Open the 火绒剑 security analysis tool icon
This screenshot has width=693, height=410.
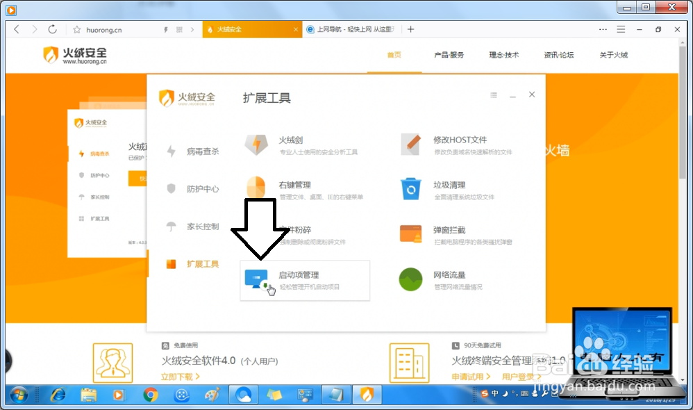(256, 145)
